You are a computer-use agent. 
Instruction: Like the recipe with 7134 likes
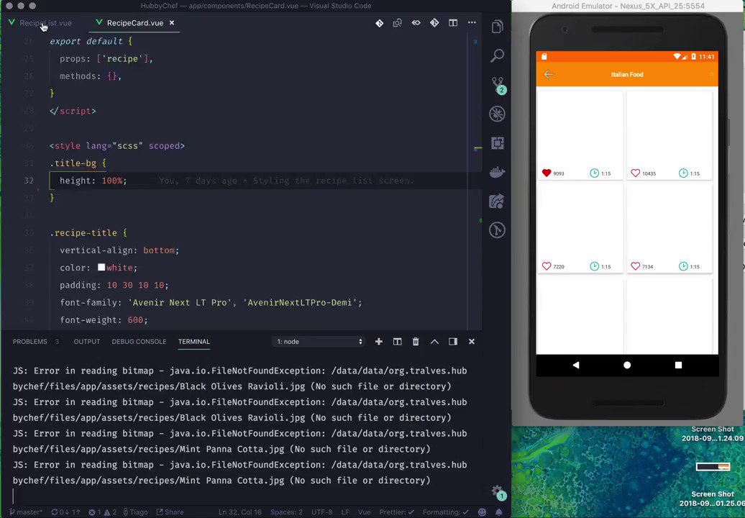(635, 266)
